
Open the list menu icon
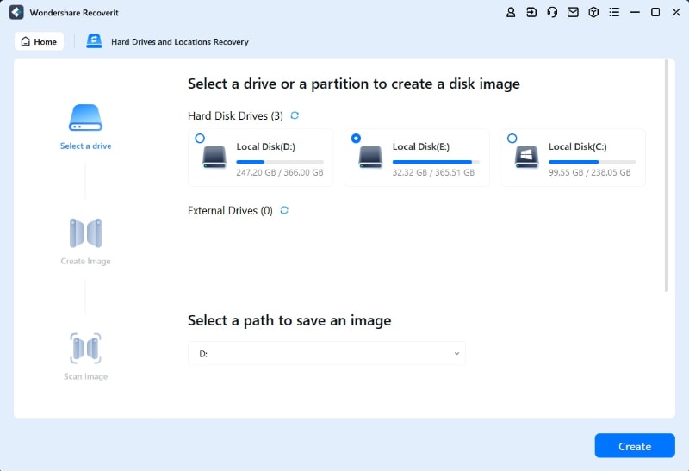tap(614, 12)
